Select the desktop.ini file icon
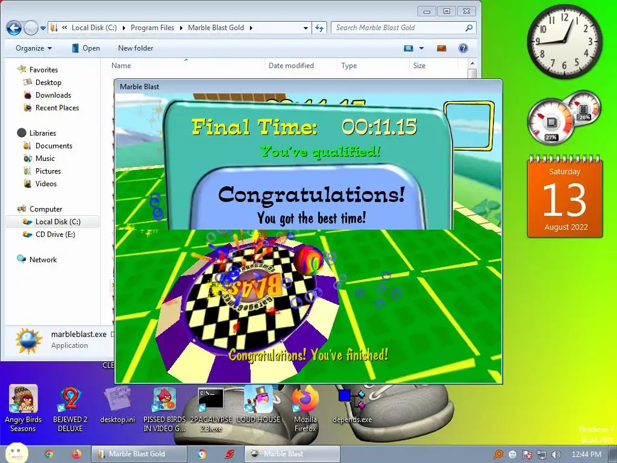Screen dimensions: 617x463 click(x=117, y=405)
